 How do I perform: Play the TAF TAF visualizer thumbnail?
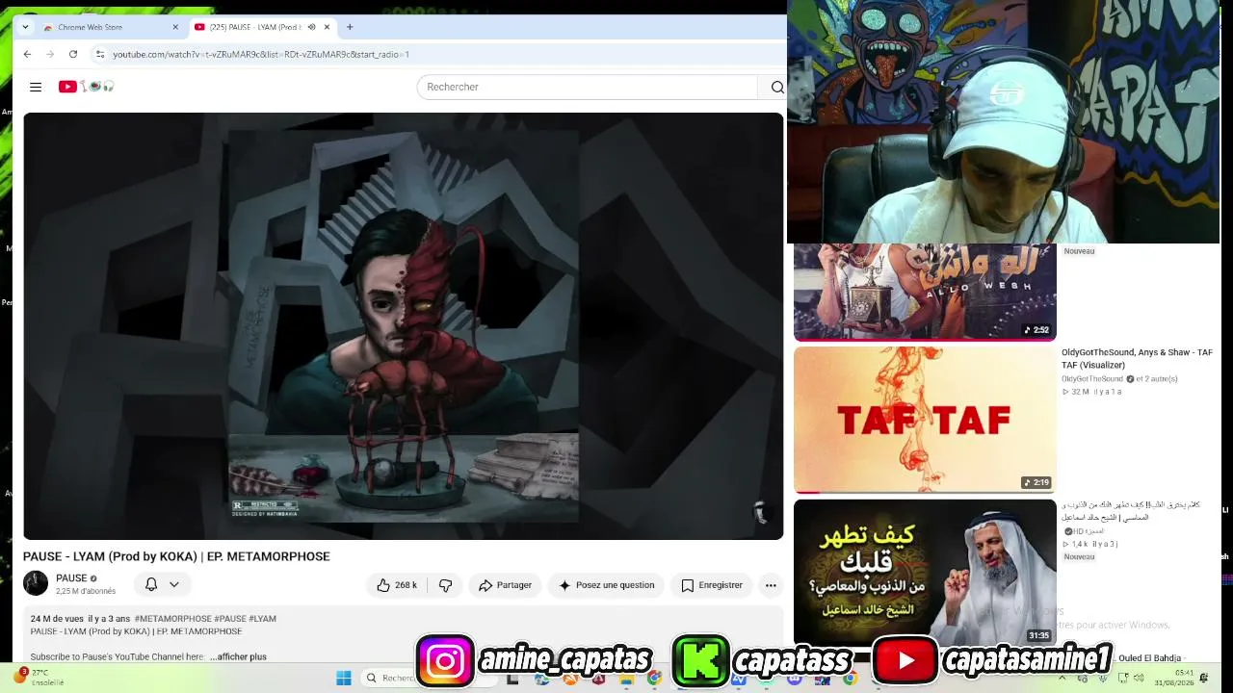[x=925, y=420]
